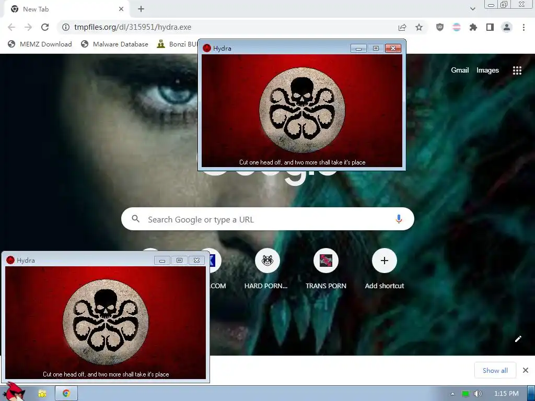Close the New Tab tab
The width and height of the screenshot is (535, 401).
[121, 9]
